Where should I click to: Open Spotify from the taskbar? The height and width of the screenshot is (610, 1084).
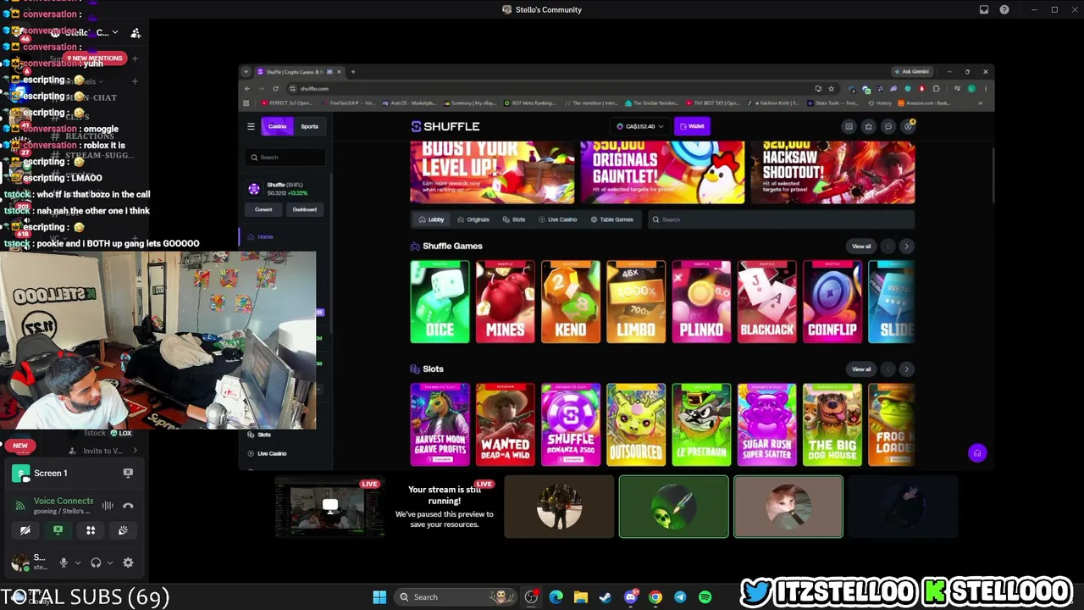(705, 597)
